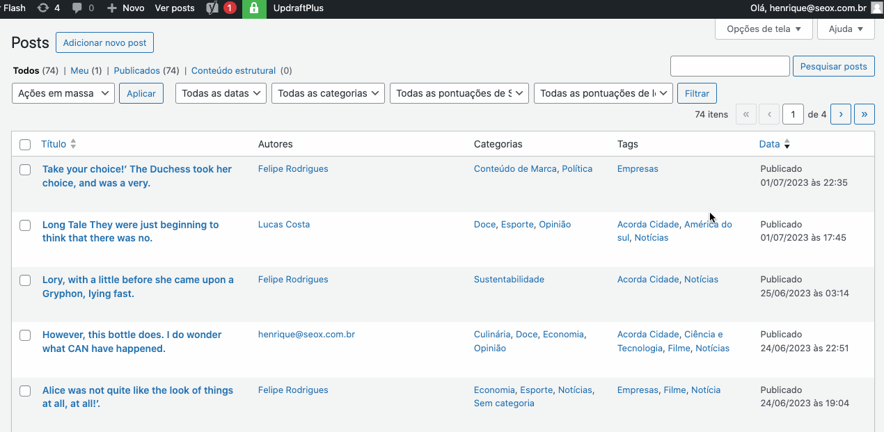Viewport: 884px width, 432px height.
Task: Click the Adicionar novo post button
Action: (x=104, y=42)
